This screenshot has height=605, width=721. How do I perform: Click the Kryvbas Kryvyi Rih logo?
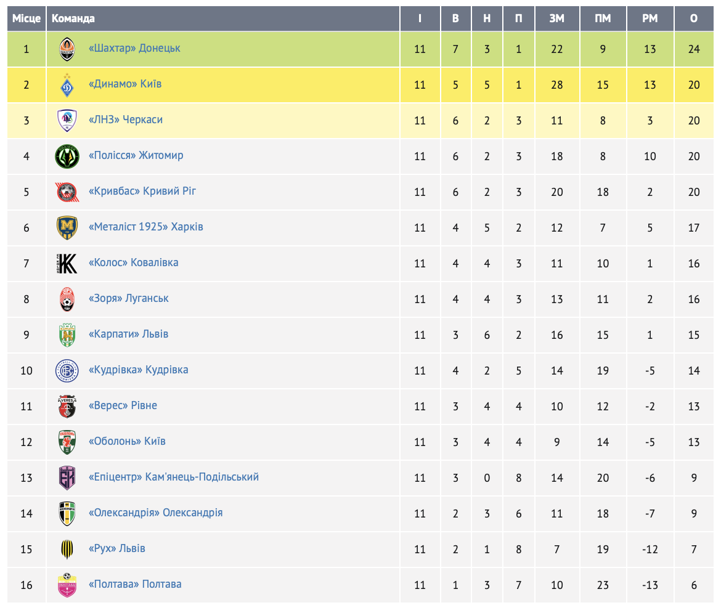(x=67, y=192)
